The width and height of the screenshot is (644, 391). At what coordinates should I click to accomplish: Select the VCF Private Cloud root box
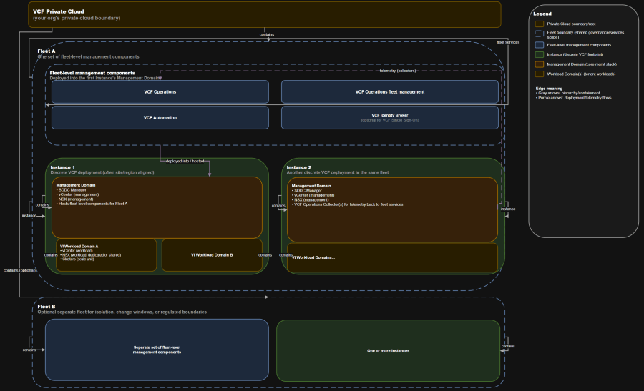tap(264, 14)
